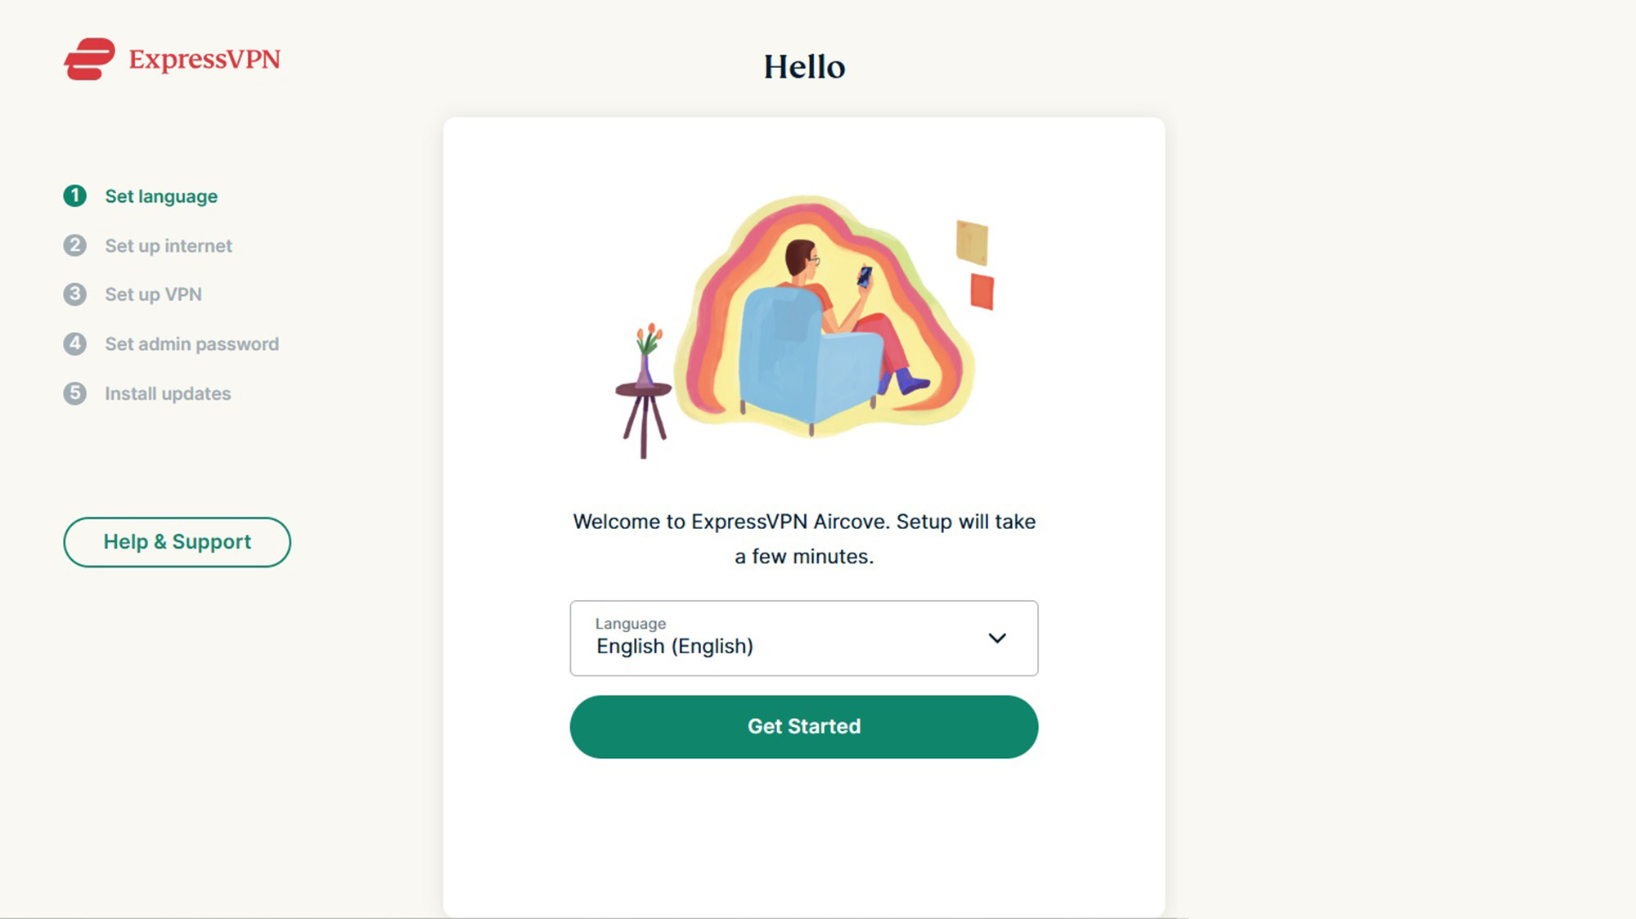Click the yellow square in the illustration
The image size is (1636, 919).
[x=972, y=242]
